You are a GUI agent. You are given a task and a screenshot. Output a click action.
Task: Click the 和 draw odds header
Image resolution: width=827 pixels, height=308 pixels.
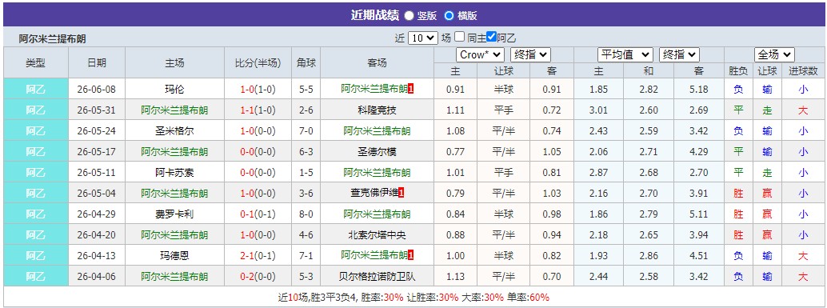point(648,70)
